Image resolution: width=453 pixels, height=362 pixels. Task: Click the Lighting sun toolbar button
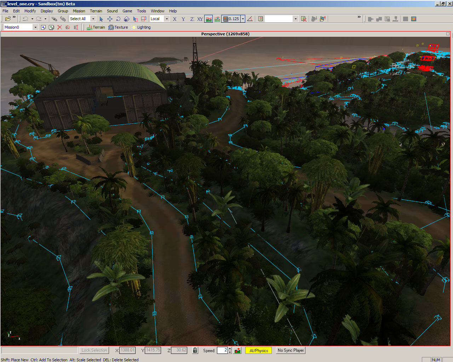(141, 27)
